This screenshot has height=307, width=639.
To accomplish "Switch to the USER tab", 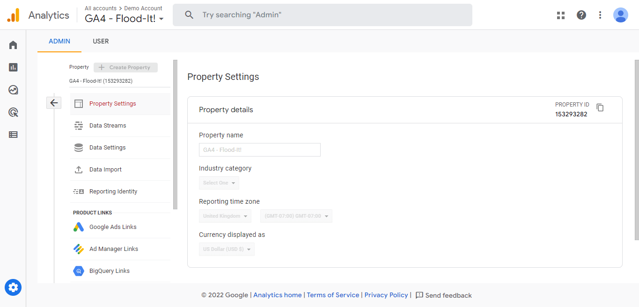I will (101, 41).
